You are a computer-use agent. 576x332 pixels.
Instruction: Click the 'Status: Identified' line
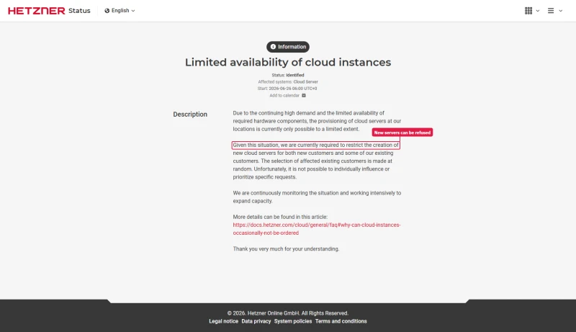coord(288,75)
